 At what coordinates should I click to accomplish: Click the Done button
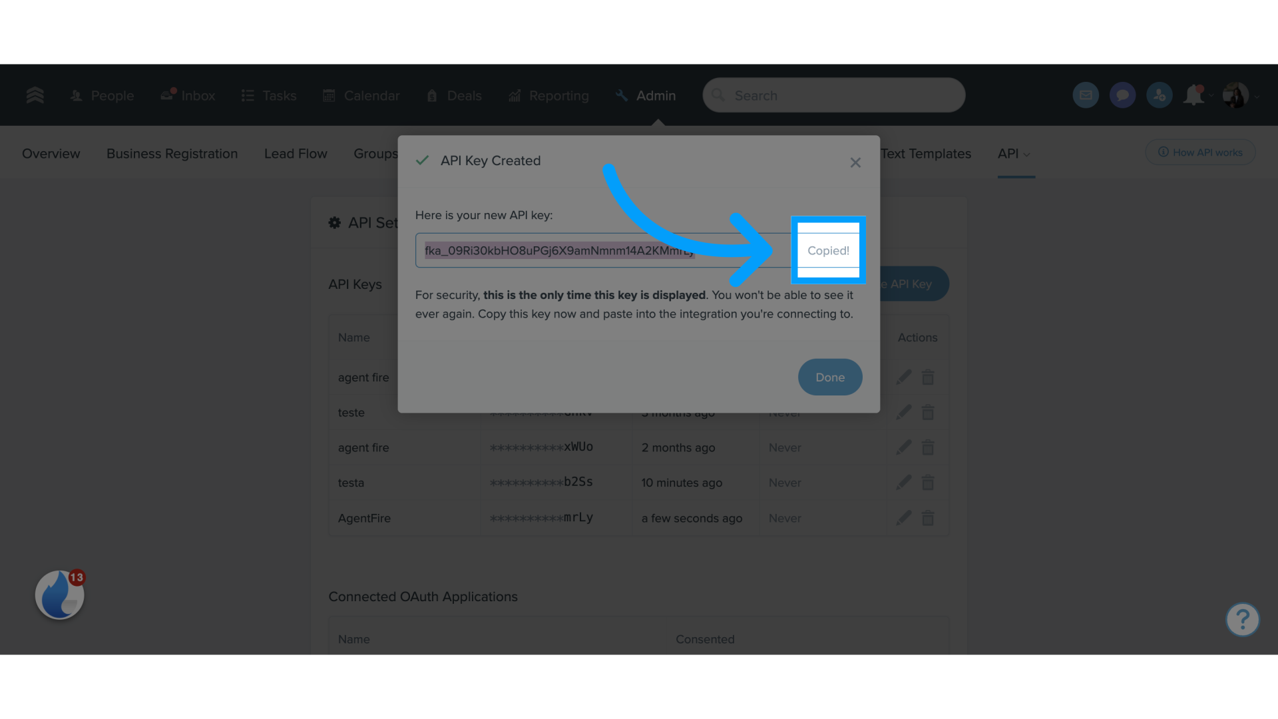click(829, 377)
